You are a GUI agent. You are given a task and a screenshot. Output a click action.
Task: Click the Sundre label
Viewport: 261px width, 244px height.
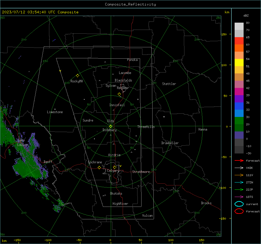point(88,120)
